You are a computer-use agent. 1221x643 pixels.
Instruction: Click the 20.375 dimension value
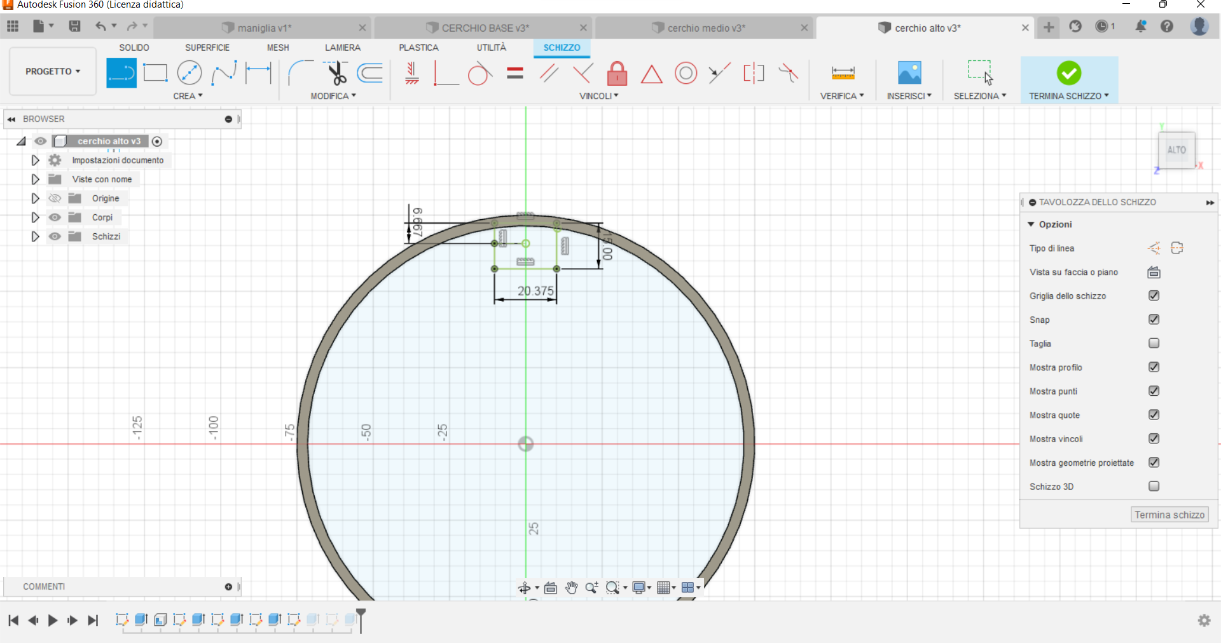pyautogui.click(x=534, y=291)
